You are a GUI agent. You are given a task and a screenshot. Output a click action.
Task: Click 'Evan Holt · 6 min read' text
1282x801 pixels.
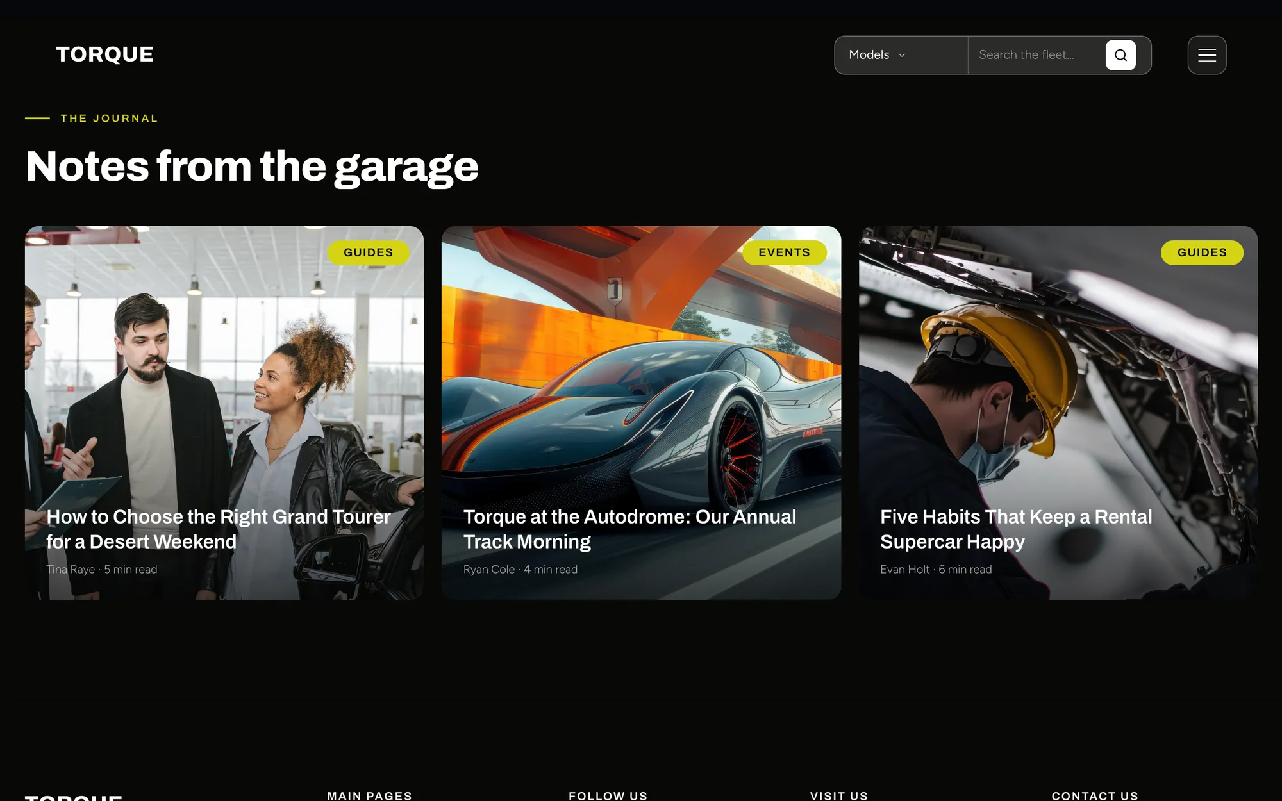(936, 570)
